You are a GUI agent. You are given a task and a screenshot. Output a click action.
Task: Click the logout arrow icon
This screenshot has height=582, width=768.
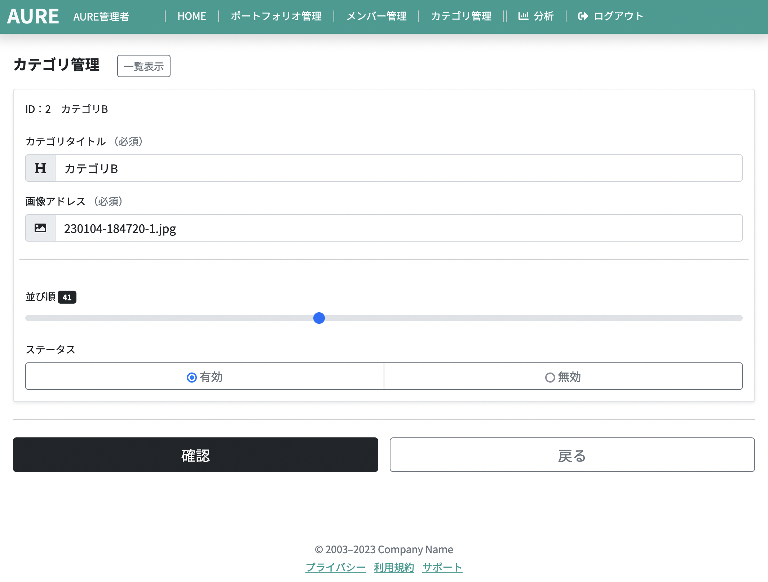(583, 16)
